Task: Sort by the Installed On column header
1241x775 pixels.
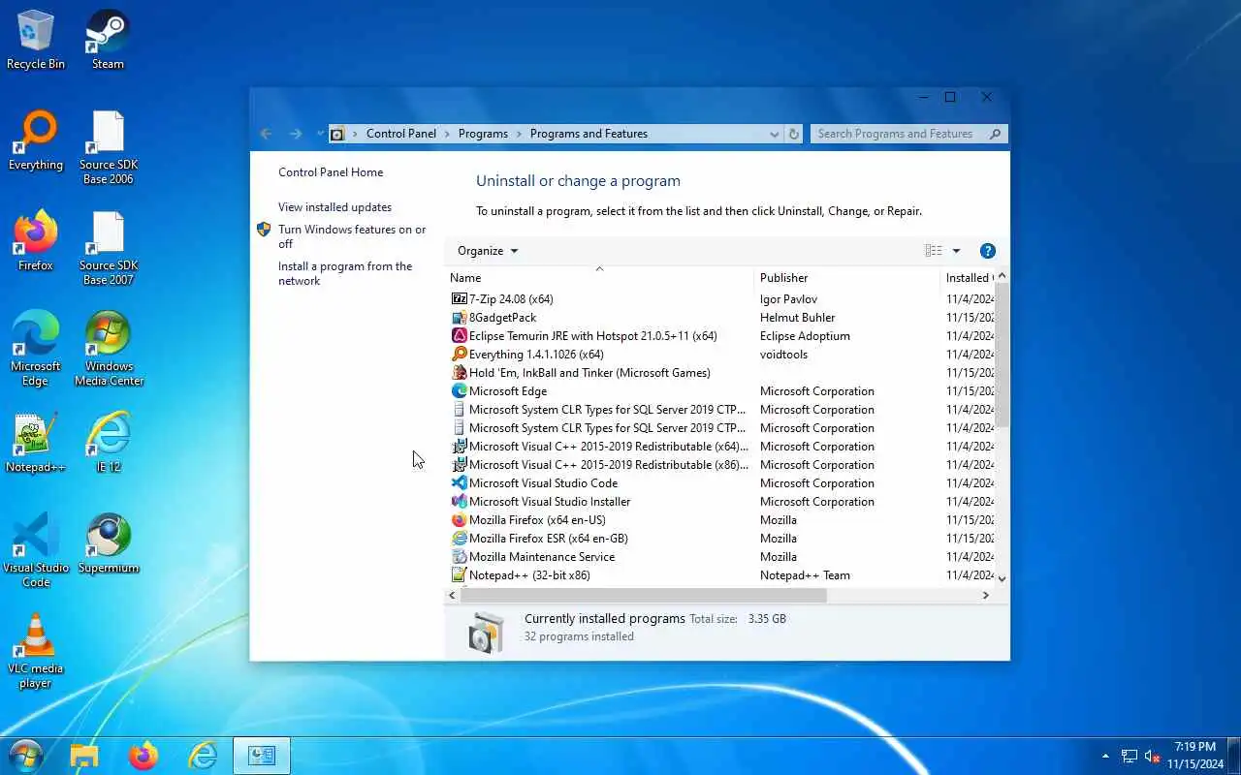Action: (968, 278)
